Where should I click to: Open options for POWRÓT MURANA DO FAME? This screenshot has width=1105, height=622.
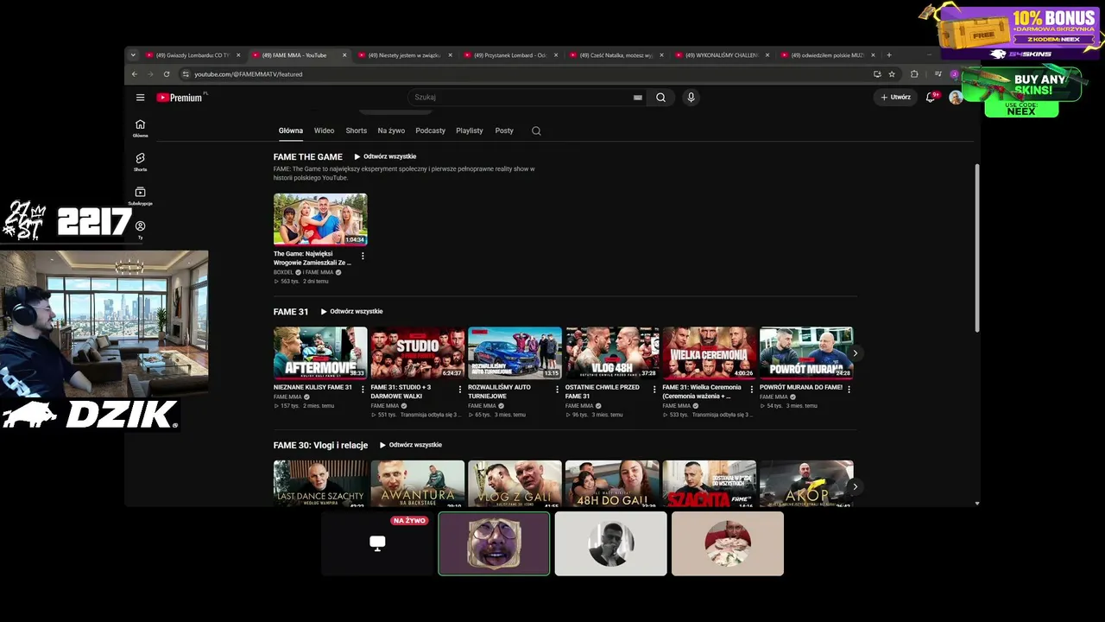849,390
